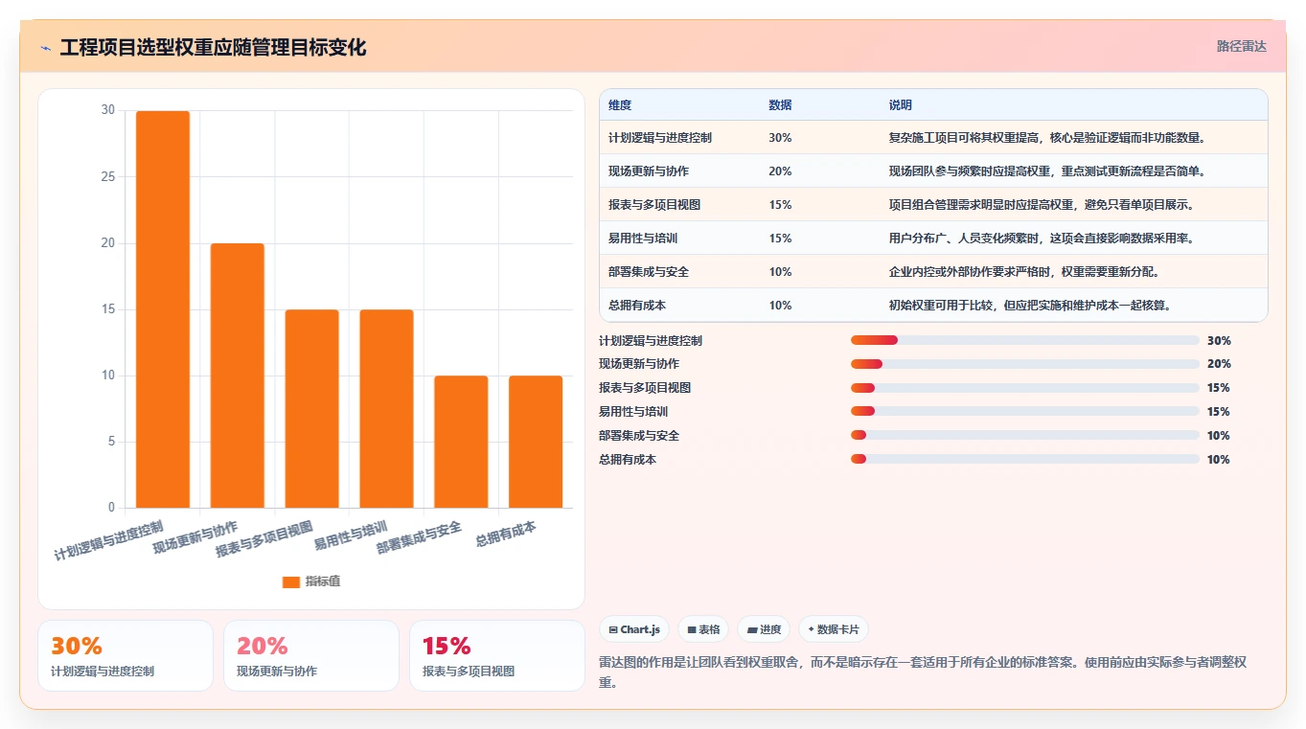Click the description starting 初始权重可用于比较

click(1030, 306)
